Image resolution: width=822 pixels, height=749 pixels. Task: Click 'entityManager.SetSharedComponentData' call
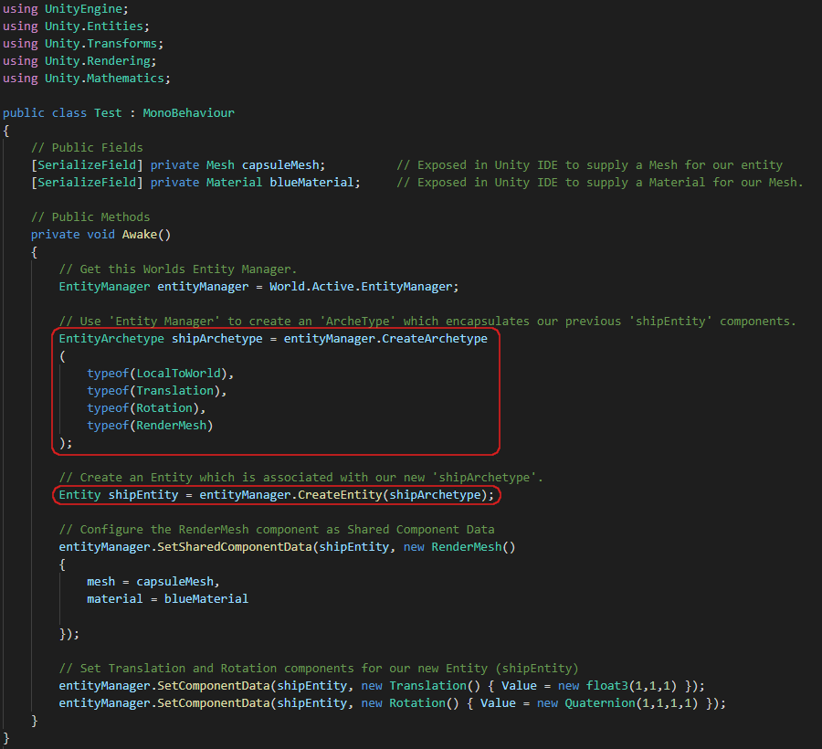point(185,546)
